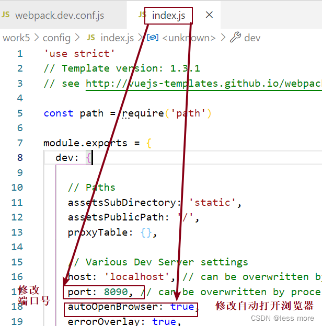Viewport: 322px width, 326px height.
Task: Click assetsPublicPath property name
Action: point(116,217)
